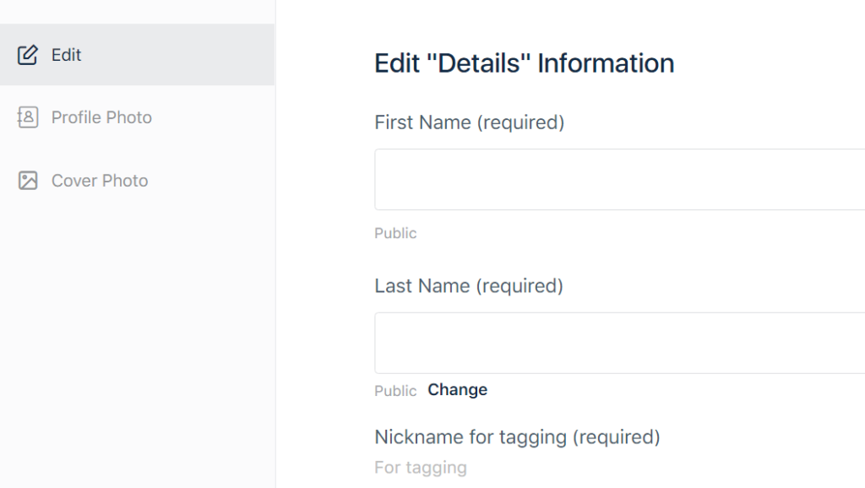
Task: Click the Last Name (required) label
Action: [469, 286]
